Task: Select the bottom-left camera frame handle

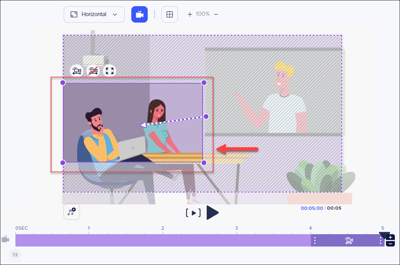Action: (x=63, y=162)
